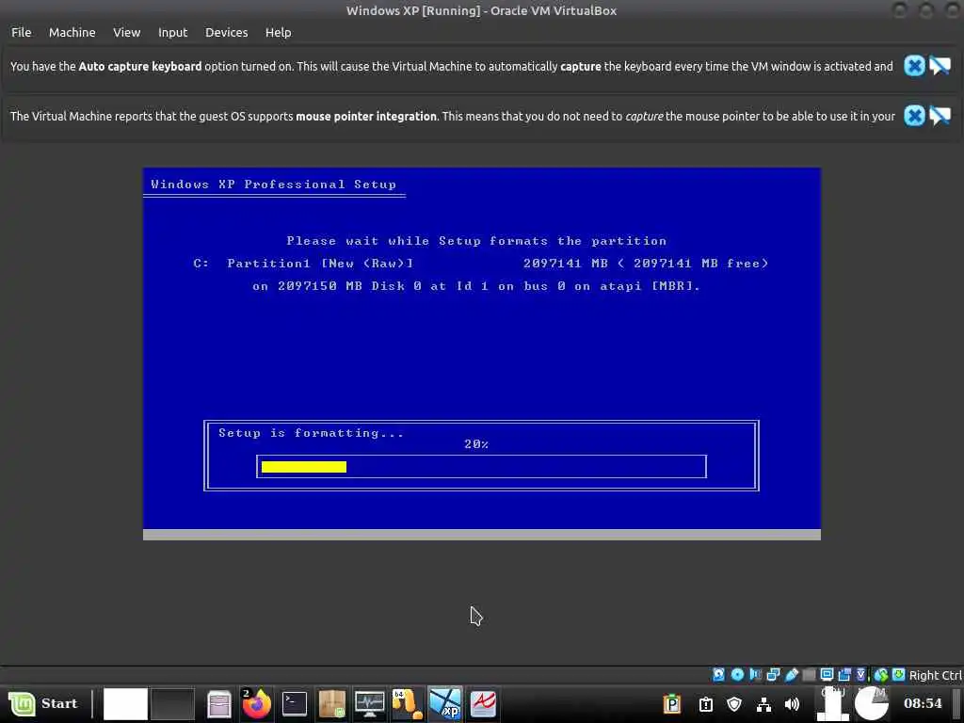Open the Input menu

pyautogui.click(x=173, y=33)
